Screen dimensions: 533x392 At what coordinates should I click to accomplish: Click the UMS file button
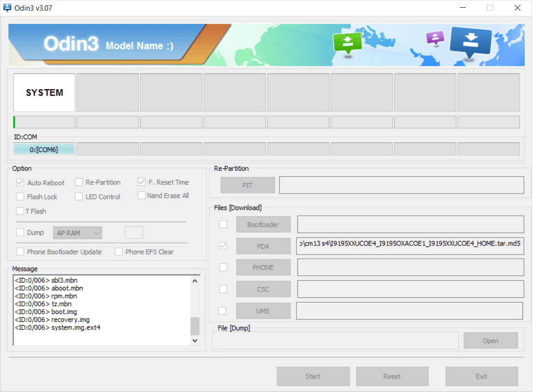264,311
